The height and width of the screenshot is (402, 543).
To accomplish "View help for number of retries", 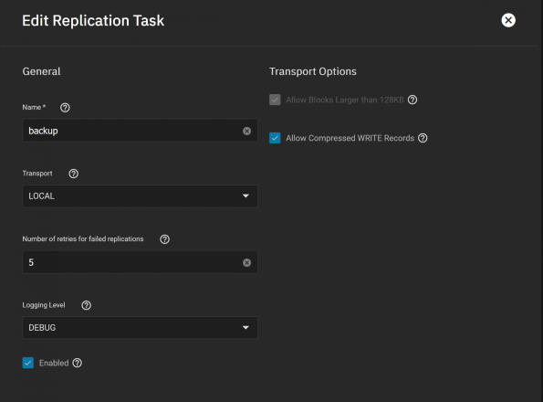I will click(x=164, y=239).
